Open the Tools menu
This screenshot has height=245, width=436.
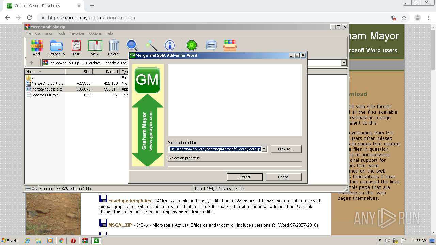61,33
